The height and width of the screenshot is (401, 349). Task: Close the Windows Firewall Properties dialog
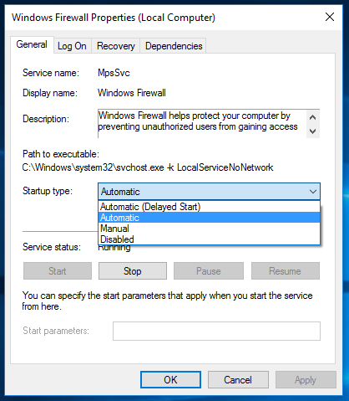[x=330, y=18]
